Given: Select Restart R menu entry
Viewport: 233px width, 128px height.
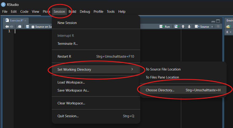Looking at the screenshot, I should pyautogui.click(x=96, y=57).
